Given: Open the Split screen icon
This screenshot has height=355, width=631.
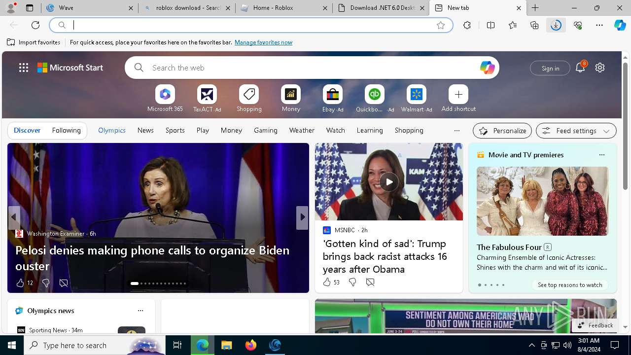Looking at the screenshot, I should [x=491, y=25].
